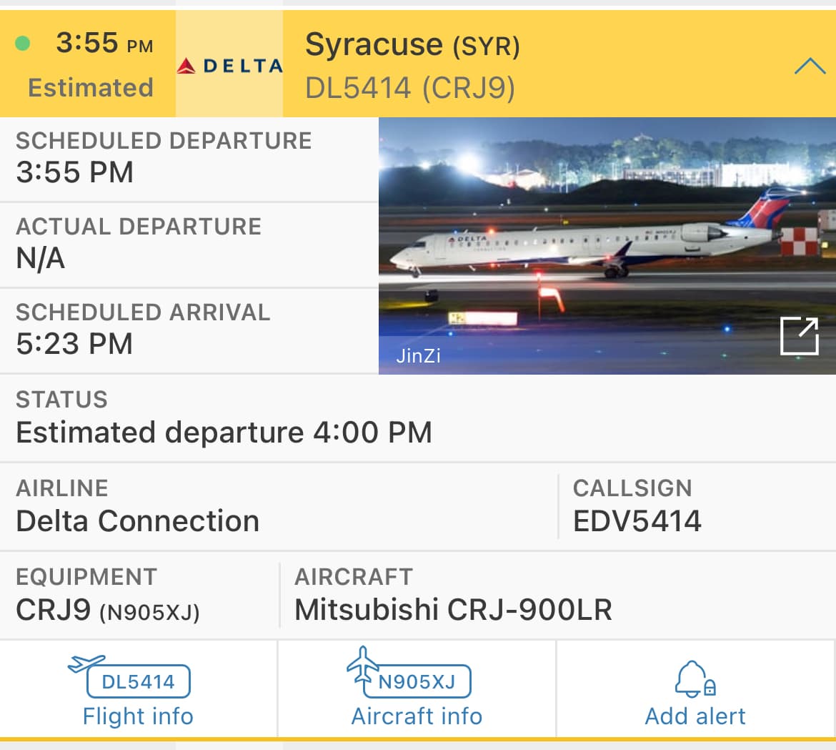Click the Delta airline logo

[229, 66]
